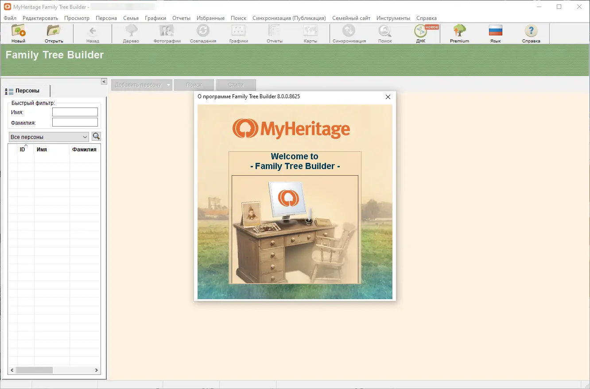Sort by the Фамилия column header

point(84,150)
